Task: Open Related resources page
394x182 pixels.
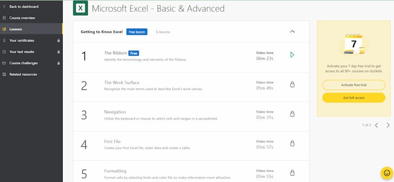Action: point(23,74)
